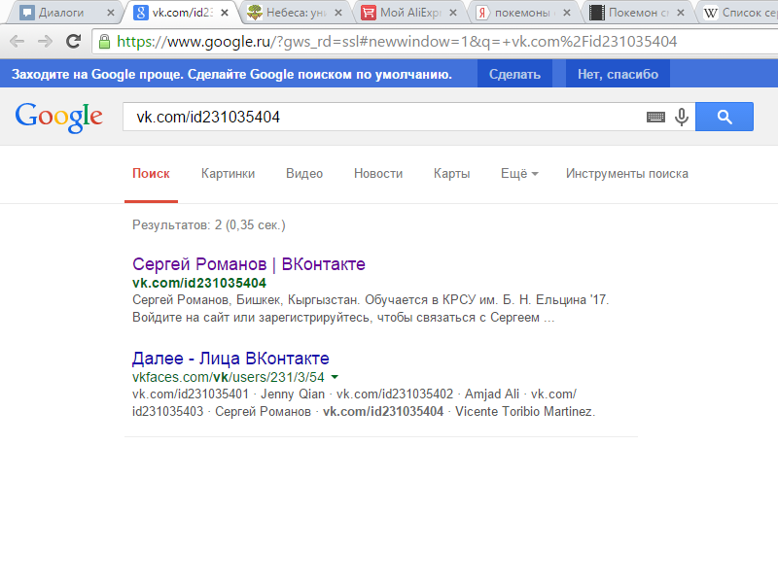Viewport: 778px width, 583px height.
Task: Close the Небеса tab
Action: click(x=338, y=13)
